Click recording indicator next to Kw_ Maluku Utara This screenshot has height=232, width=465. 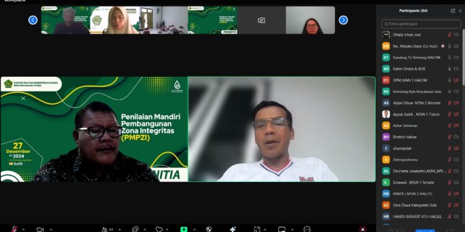443,46
